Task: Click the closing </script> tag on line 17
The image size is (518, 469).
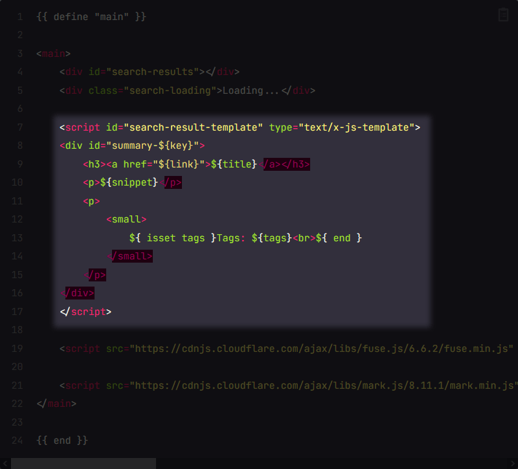Action: pos(85,312)
